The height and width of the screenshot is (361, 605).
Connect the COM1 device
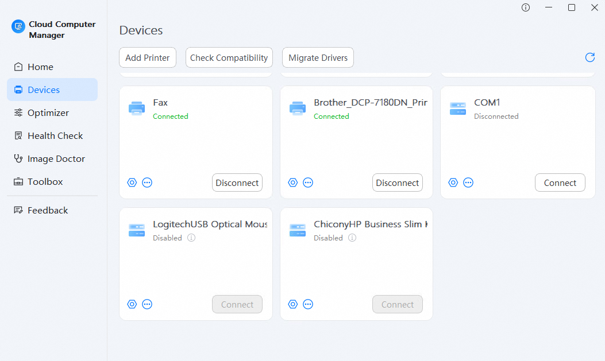560,183
